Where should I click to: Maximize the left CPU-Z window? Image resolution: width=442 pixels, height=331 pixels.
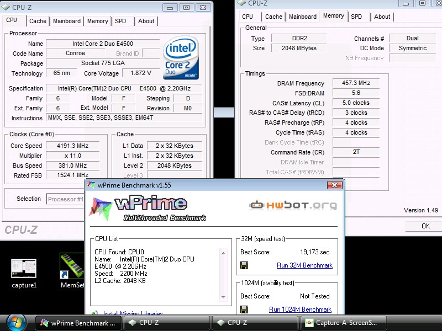tap(186, 8)
